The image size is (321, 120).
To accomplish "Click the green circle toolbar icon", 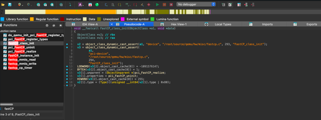I will [97, 5].
